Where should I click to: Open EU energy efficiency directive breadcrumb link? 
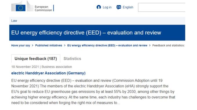(107, 45)
